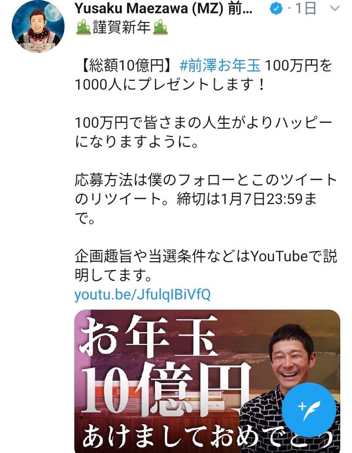
Task: Open the youtu.be/JfulqIBiVfQ link
Action: point(143,295)
